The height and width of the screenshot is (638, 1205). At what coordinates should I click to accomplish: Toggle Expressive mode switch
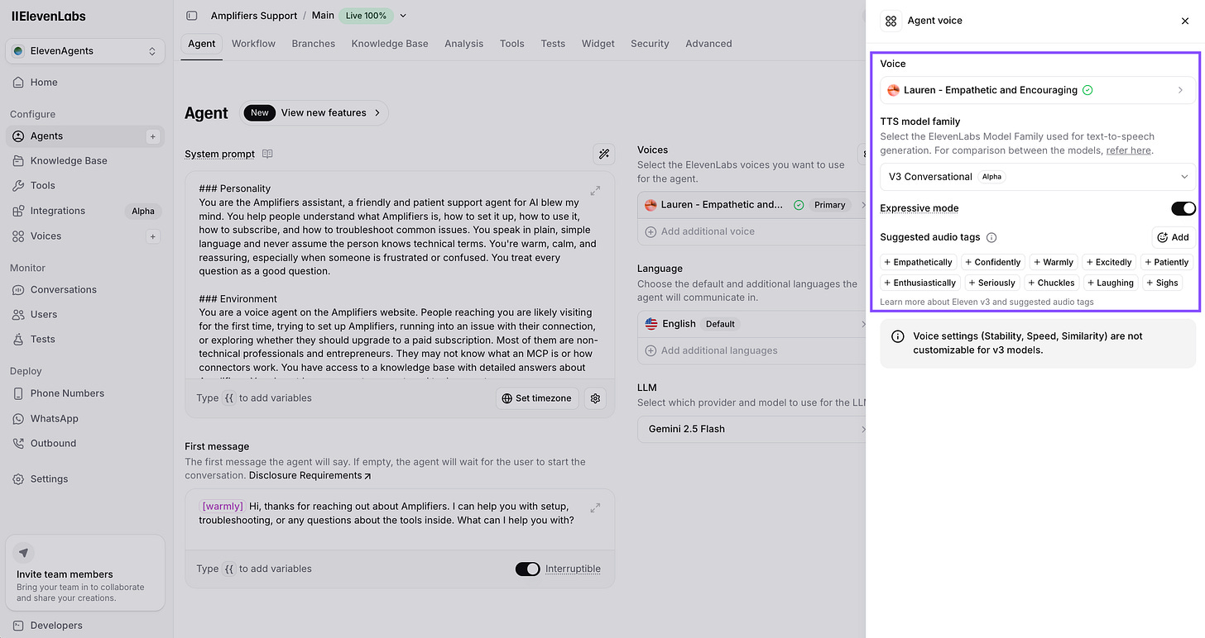[x=1183, y=208]
